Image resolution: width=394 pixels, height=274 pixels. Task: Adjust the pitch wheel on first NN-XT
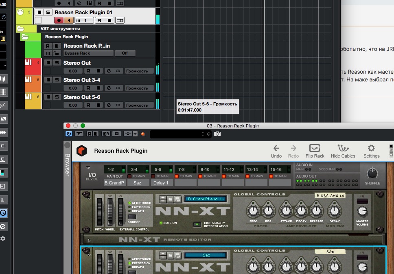tap(99, 212)
